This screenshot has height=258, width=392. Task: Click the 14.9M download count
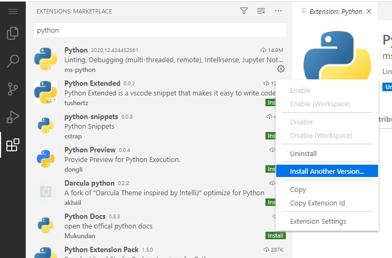pos(275,50)
